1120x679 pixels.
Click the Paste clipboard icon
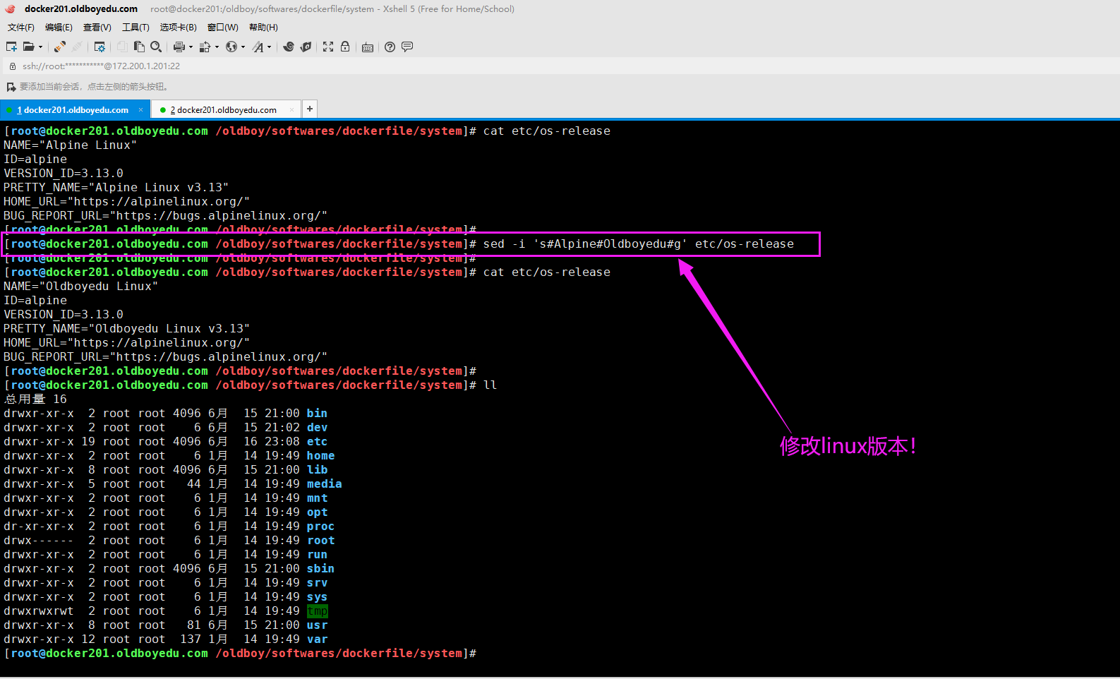pos(139,47)
